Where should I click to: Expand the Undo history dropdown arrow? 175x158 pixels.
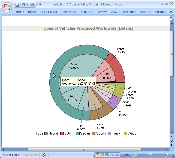27,5
